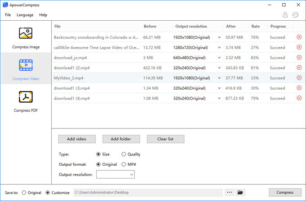Viewport: 306px width, 201px height.
Task: Click the ApowerCompress app logo
Action: point(5,5)
